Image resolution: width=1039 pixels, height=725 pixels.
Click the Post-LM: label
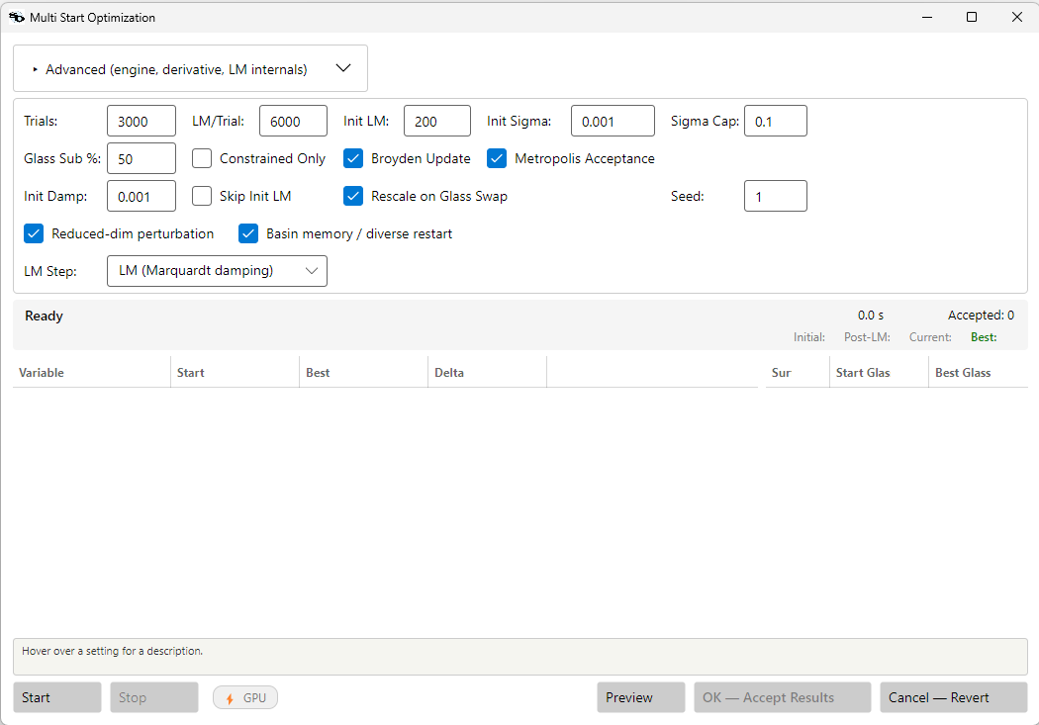(x=867, y=337)
